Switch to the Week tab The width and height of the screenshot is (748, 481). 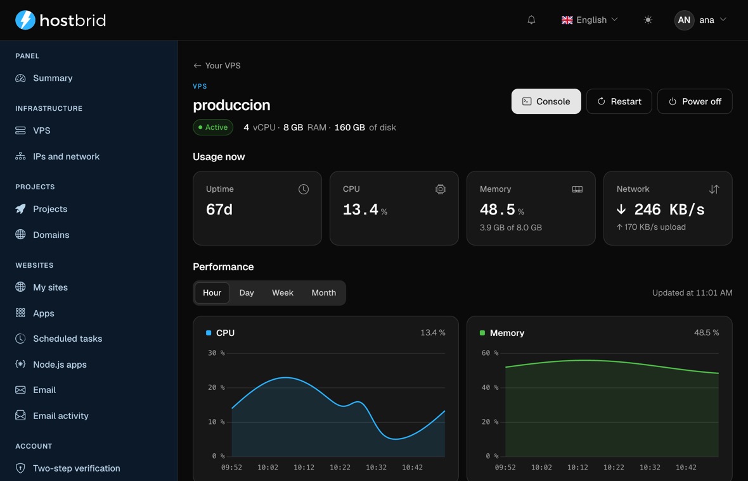283,293
